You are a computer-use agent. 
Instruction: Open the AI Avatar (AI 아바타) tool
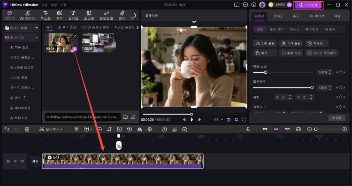point(27,15)
